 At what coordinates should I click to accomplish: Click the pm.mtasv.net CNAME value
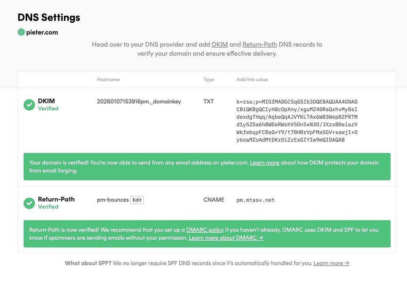coord(255,200)
